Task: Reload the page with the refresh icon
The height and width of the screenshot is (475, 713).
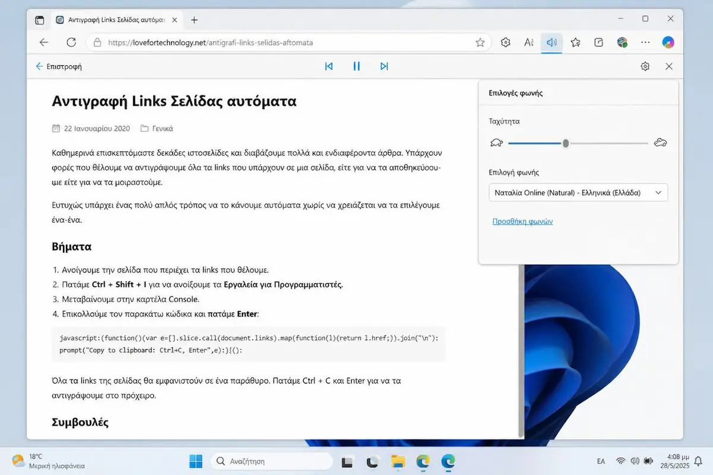Action: (x=71, y=42)
